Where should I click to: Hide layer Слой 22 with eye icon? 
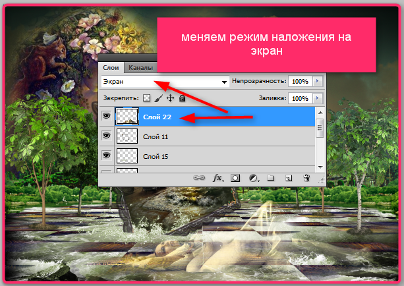106,116
